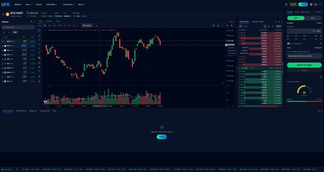Image resolution: width=324 pixels, height=172 pixels.
Task: Click the yellow VIP badge
Action: [293, 4]
